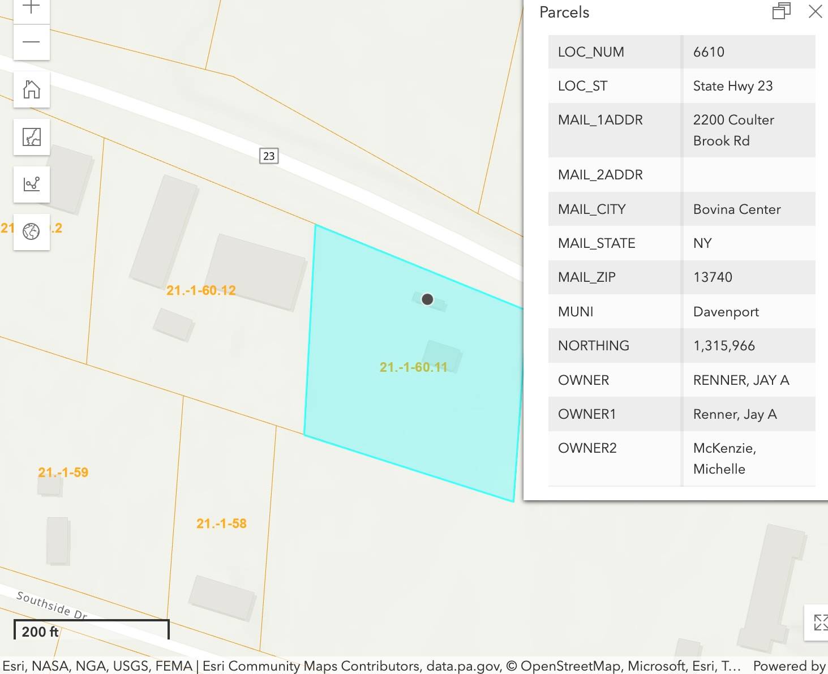Click the zoom in plus icon
The height and width of the screenshot is (674, 828).
31,6
